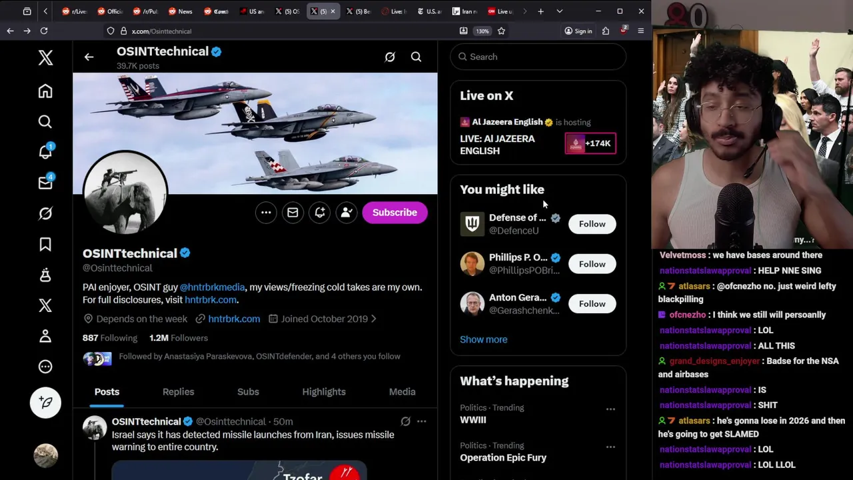Open profile banner image of jets
The height and width of the screenshot is (480, 853).
(x=255, y=133)
